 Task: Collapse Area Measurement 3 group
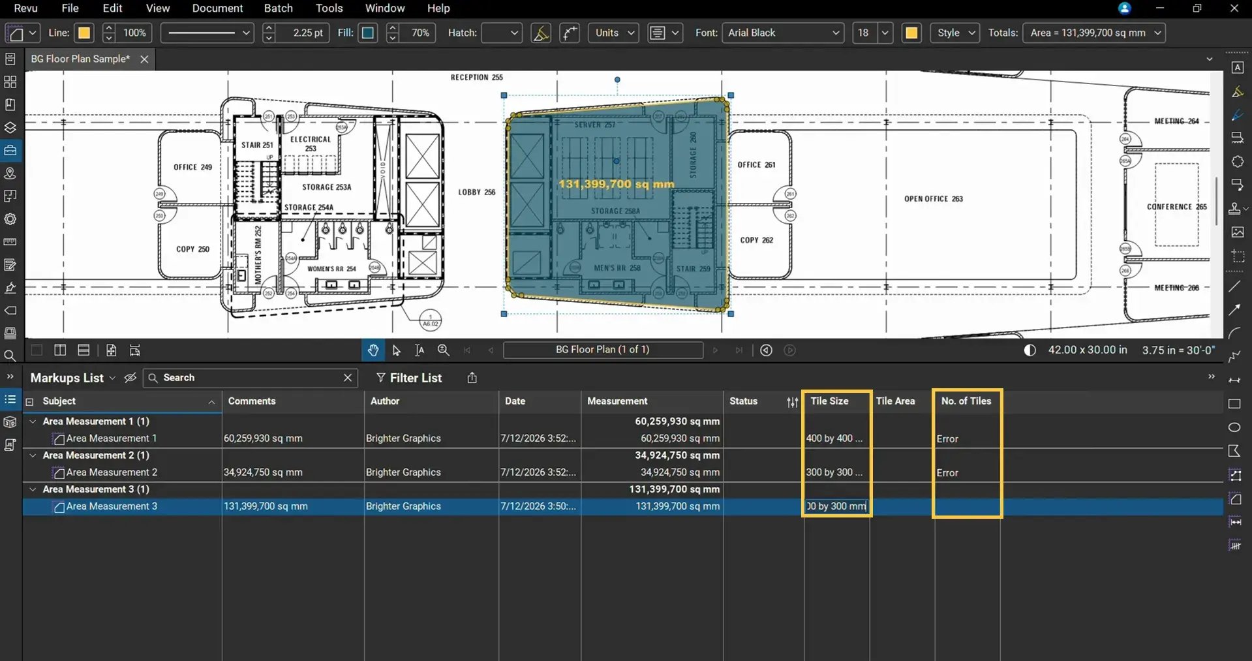33,489
